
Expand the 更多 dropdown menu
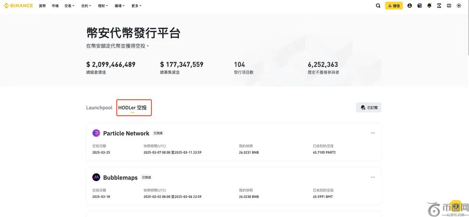[137, 6]
